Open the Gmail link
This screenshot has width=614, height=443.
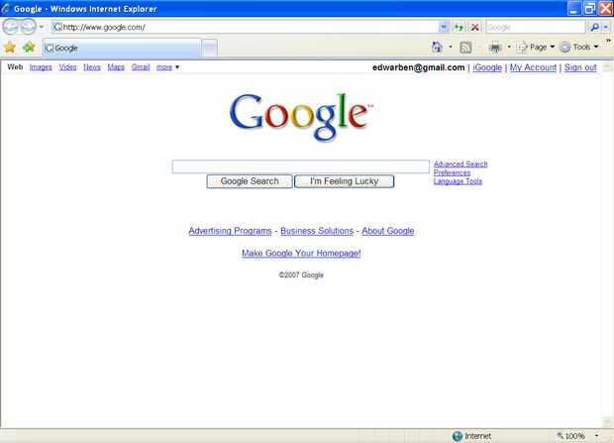coord(141,67)
